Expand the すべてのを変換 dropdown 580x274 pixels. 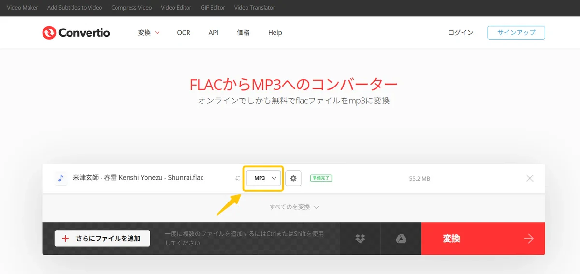tap(294, 207)
